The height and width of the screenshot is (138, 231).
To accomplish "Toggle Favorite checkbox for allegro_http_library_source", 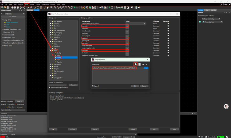I will 168,23.
